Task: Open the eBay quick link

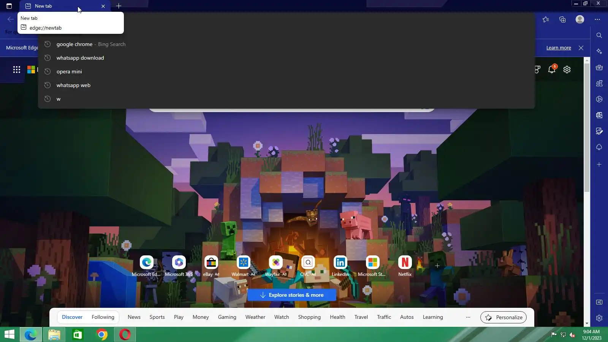Action: pyautogui.click(x=211, y=266)
